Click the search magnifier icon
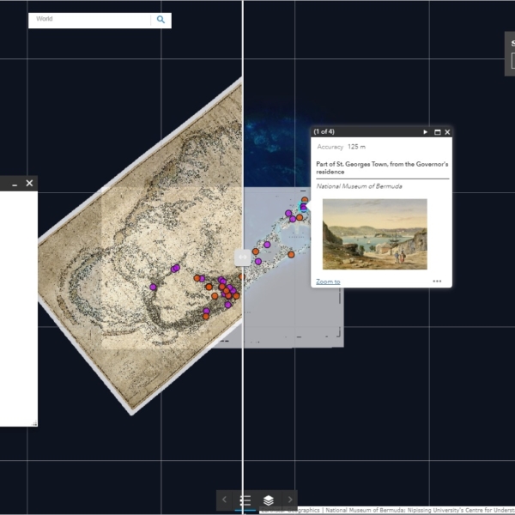 (161, 20)
